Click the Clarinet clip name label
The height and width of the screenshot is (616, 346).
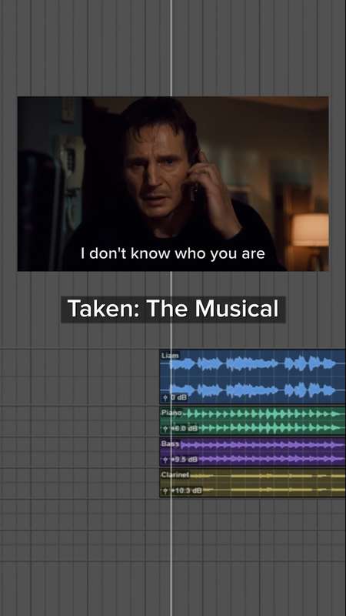pyautogui.click(x=175, y=474)
